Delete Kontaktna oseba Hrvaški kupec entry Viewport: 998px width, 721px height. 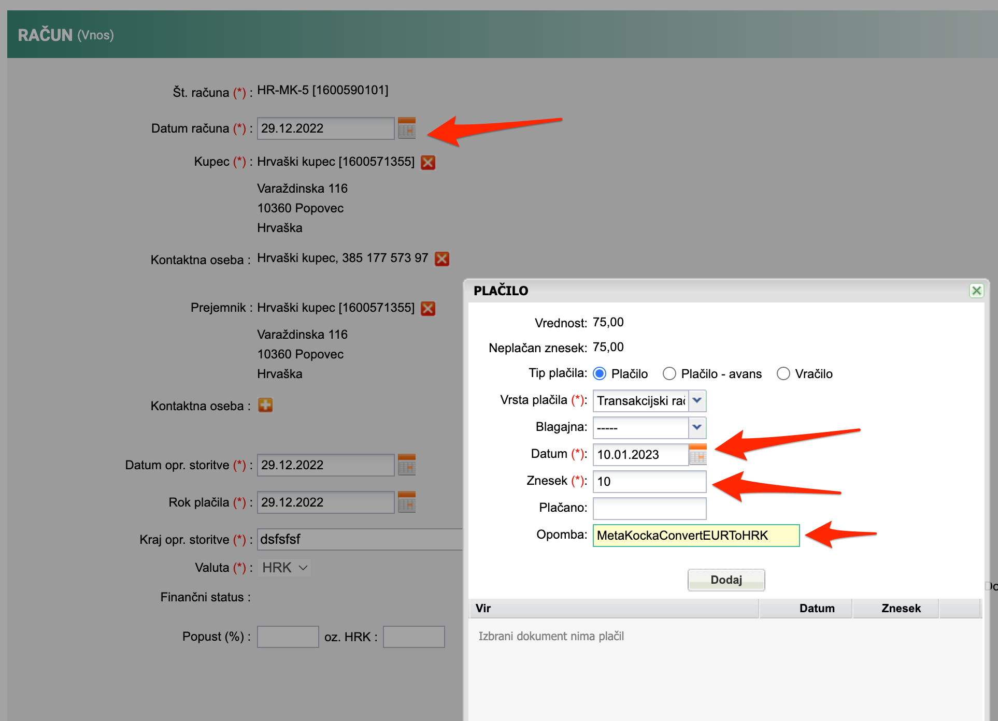tap(442, 258)
